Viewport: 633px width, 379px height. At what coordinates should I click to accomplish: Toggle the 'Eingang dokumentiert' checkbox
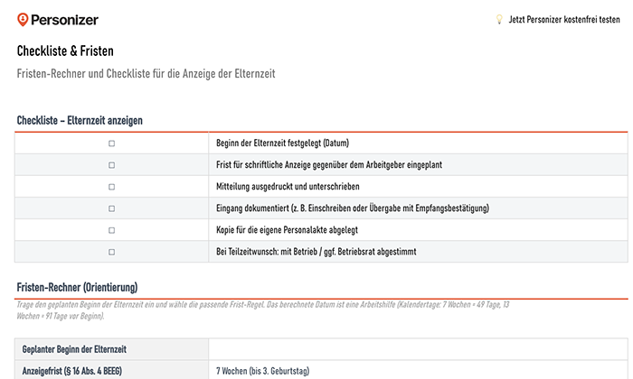coord(112,208)
